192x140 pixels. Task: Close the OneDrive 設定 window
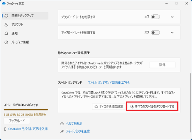[x=187, y=3]
